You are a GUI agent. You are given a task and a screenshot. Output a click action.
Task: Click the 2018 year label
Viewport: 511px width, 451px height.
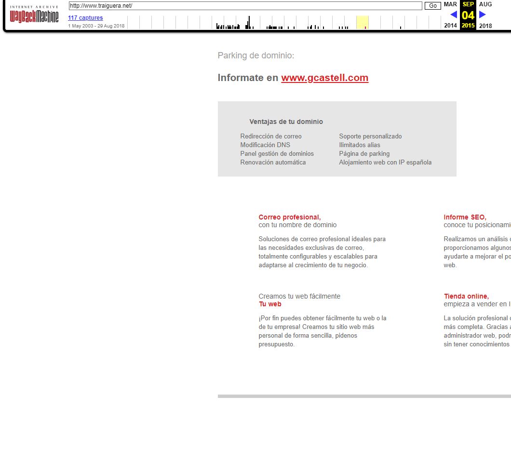tap(485, 26)
